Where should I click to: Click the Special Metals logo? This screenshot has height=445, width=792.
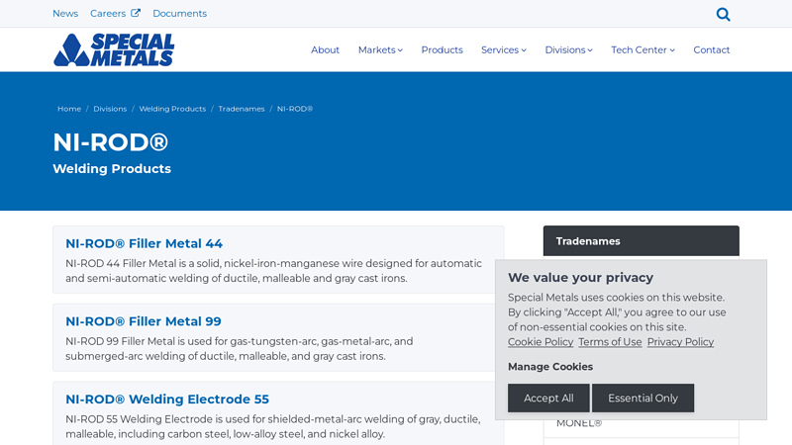[x=114, y=49]
